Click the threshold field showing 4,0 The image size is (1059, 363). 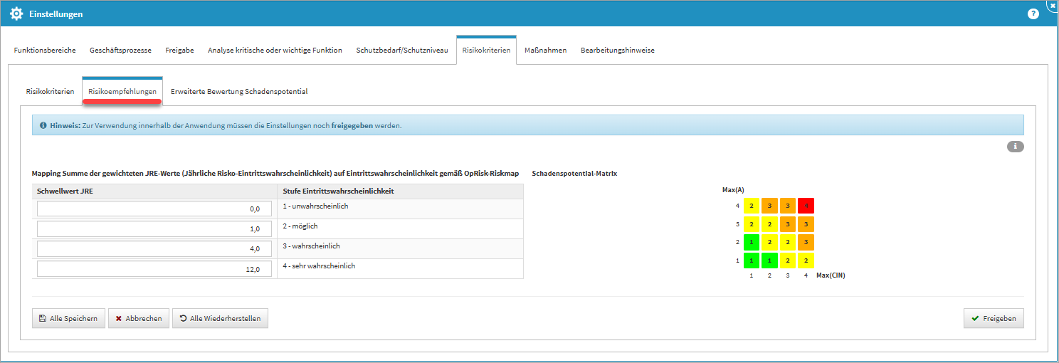point(154,249)
